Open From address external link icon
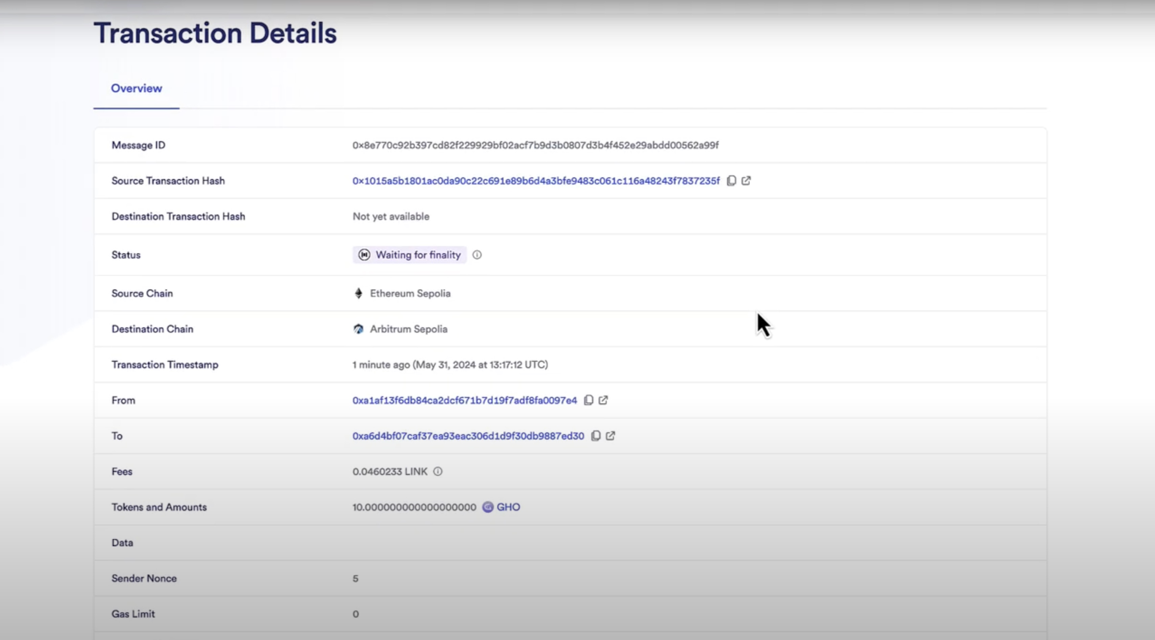Image resolution: width=1155 pixels, height=640 pixels. [603, 400]
